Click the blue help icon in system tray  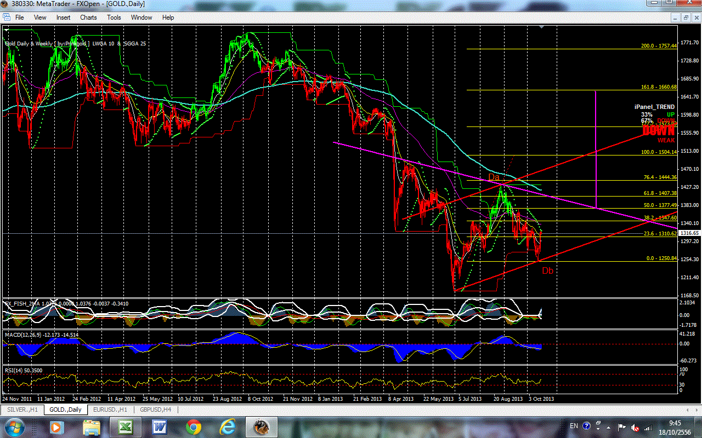point(587,426)
